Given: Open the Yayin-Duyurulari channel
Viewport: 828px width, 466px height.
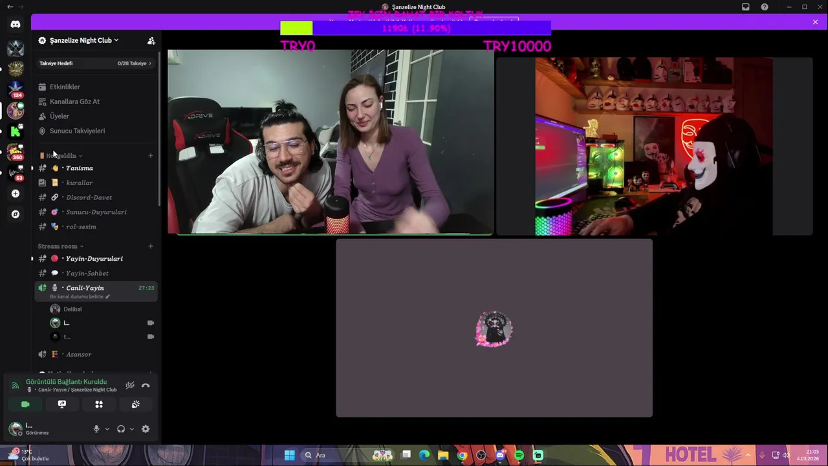Looking at the screenshot, I should 96,258.
